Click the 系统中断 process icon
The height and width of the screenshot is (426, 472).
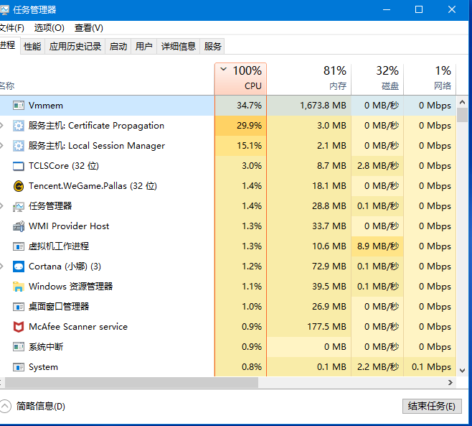19,347
